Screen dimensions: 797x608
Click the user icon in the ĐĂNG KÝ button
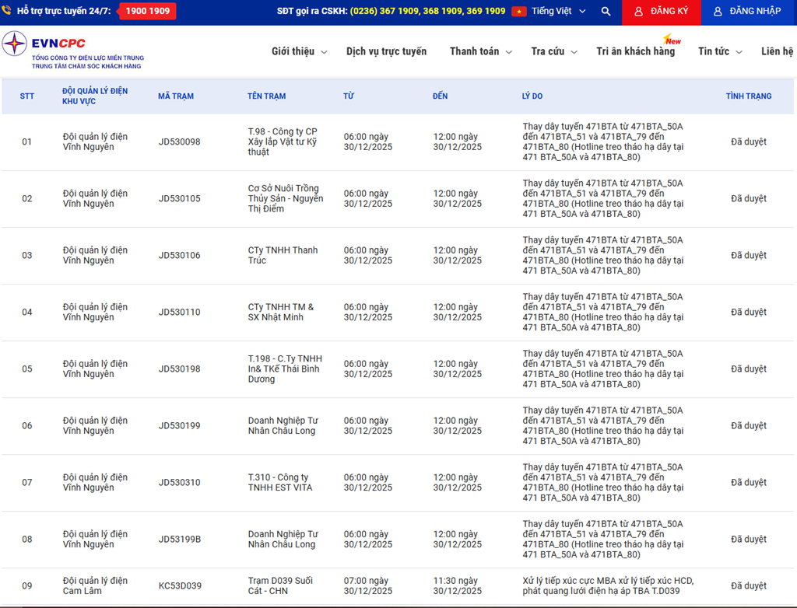(638, 12)
